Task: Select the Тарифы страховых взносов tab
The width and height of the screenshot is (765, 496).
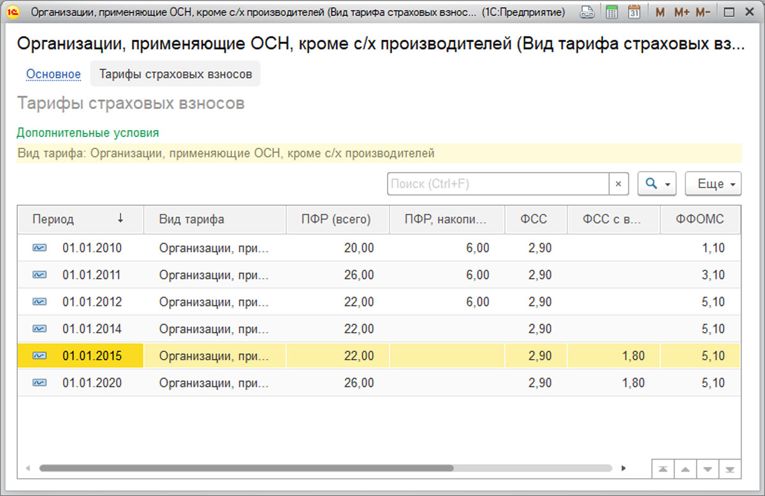Action: point(175,74)
